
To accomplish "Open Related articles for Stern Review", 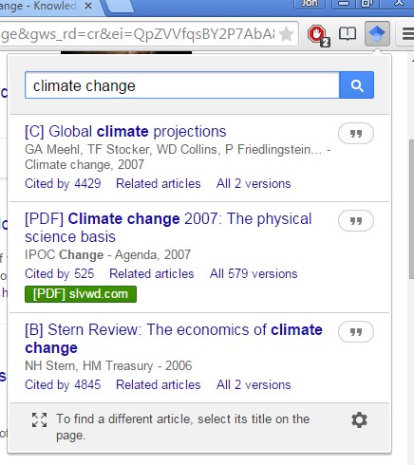I will (x=159, y=384).
